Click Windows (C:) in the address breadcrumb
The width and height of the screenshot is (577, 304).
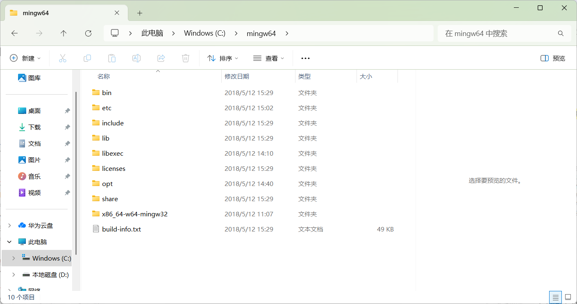point(204,34)
